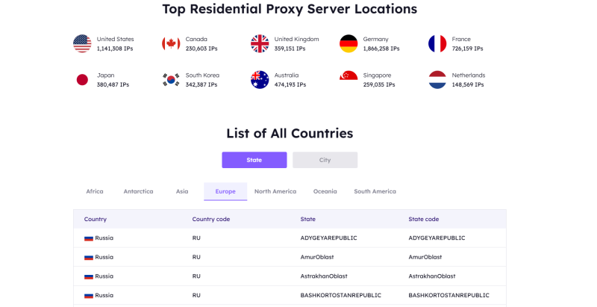Click the United Kingdom flag icon
Image resolution: width=597 pixels, height=307 pixels.
click(x=260, y=43)
